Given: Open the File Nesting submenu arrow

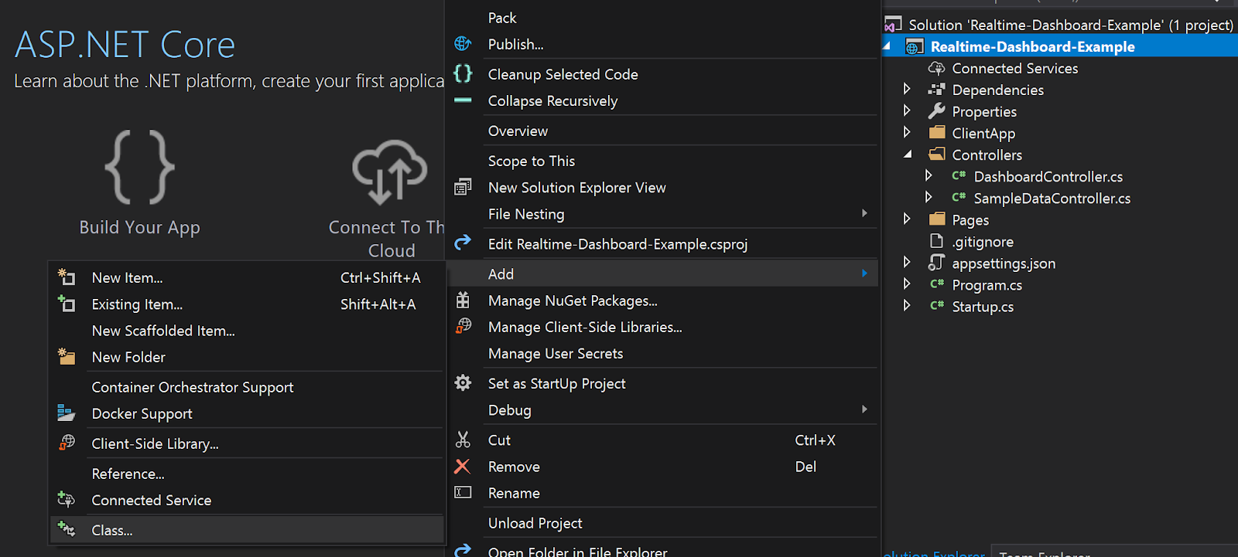Looking at the screenshot, I should (864, 213).
